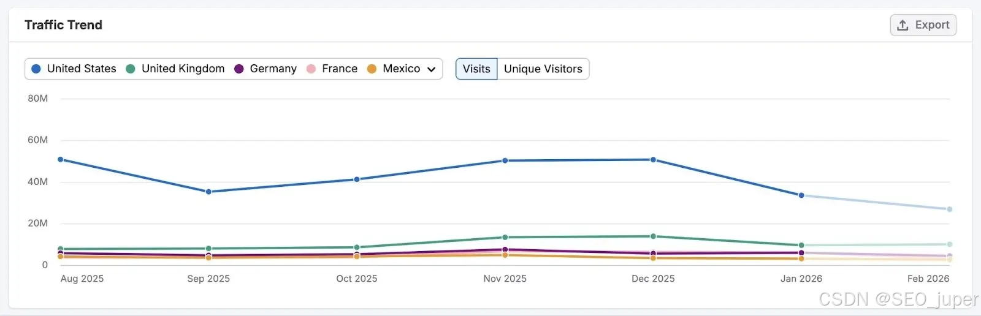The height and width of the screenshot is (316, 981).
Task: Click United Kingdom data point for Nov 2025
Action: tap(505, 237)
